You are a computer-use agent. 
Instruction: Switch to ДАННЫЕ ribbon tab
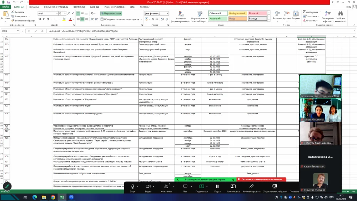coord(94,7)
